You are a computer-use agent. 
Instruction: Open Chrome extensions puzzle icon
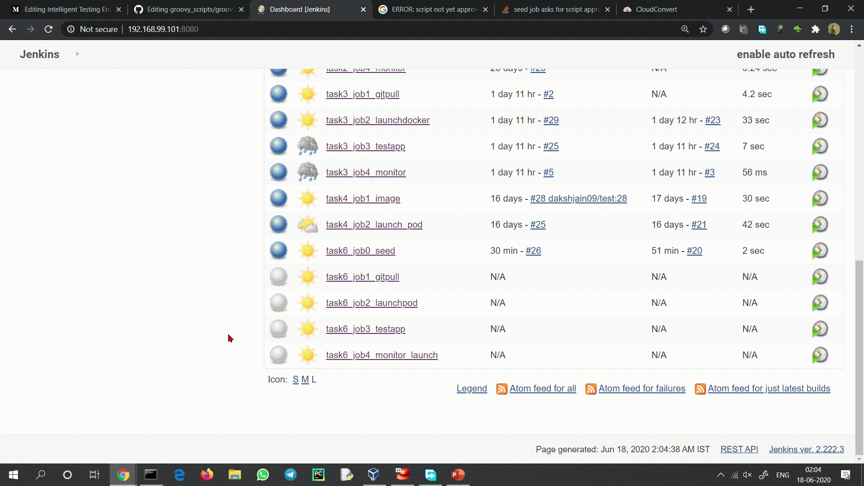pos(815,29)
